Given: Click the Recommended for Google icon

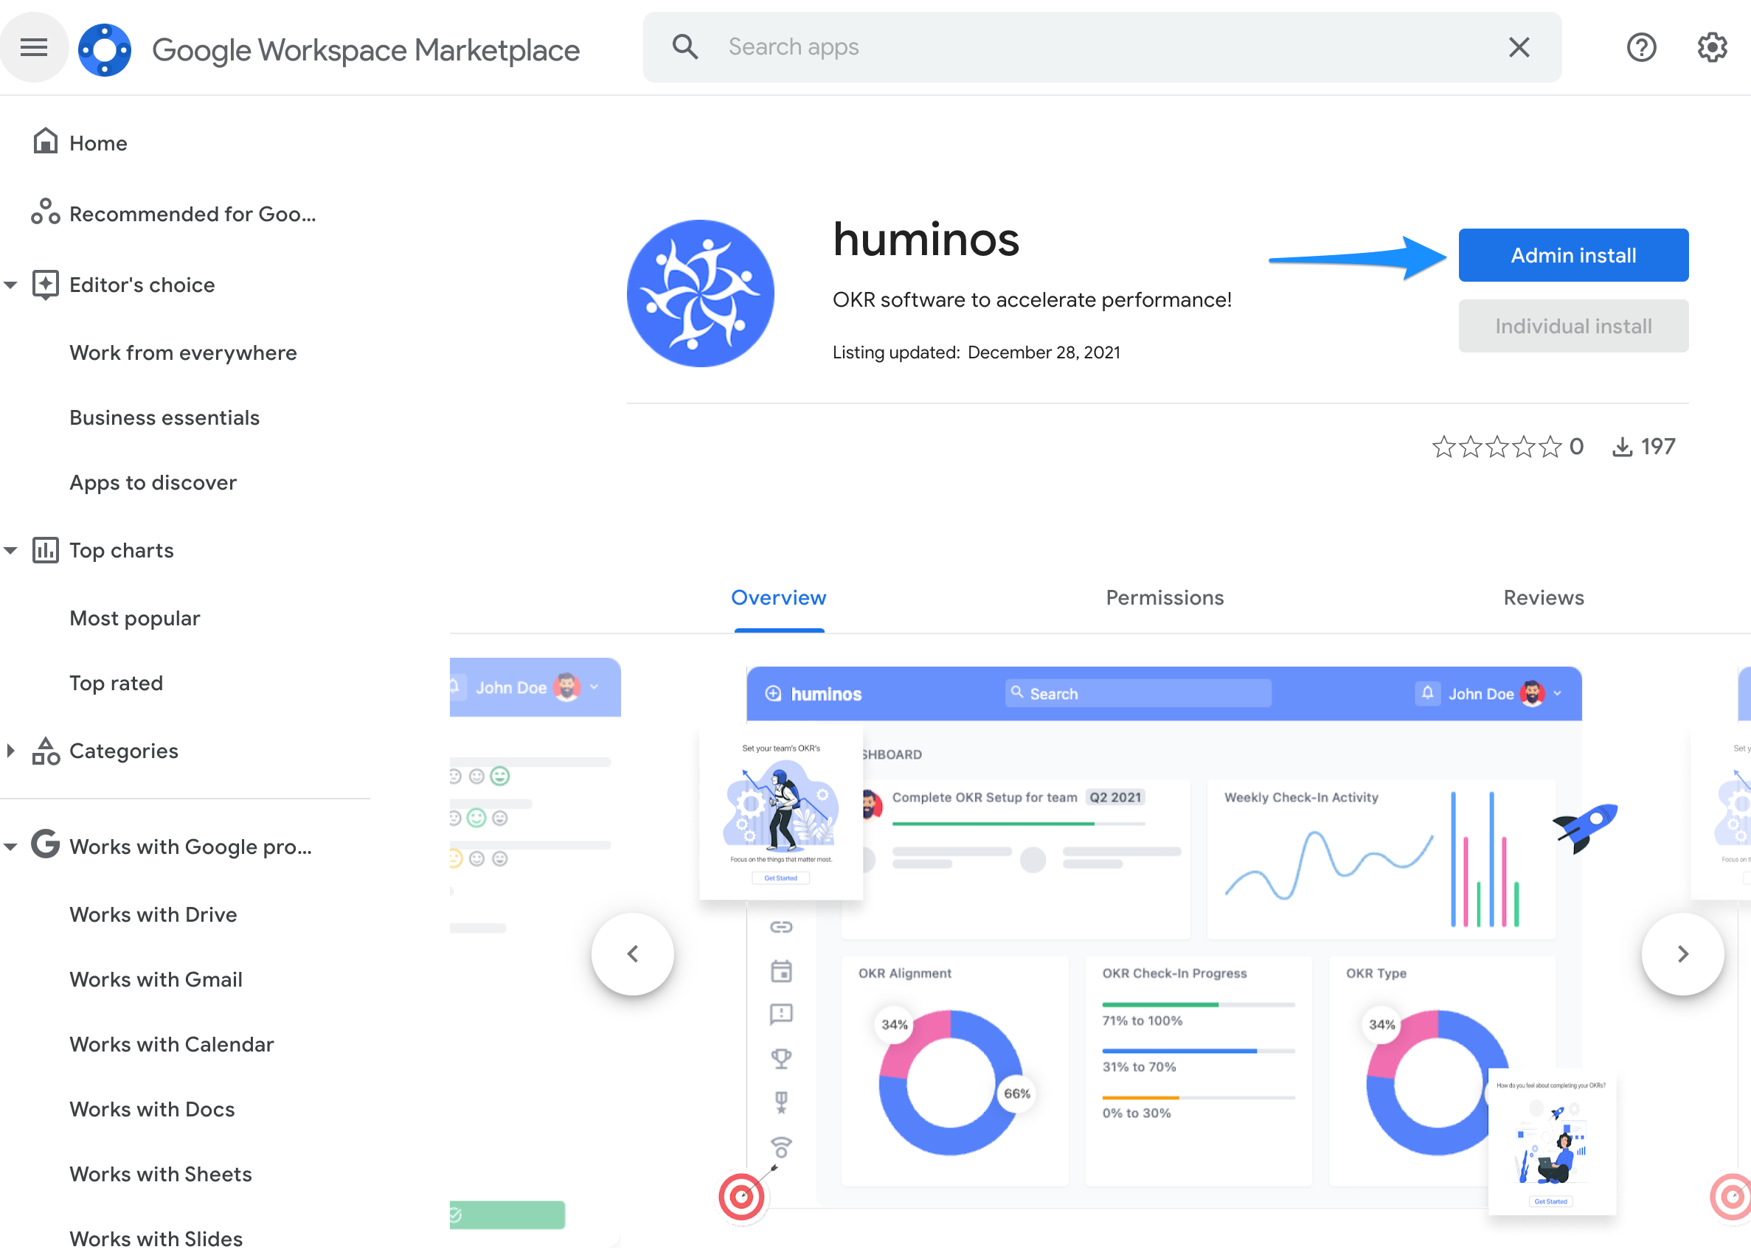Looking at the screenshot, I should (x=46, y=212).
